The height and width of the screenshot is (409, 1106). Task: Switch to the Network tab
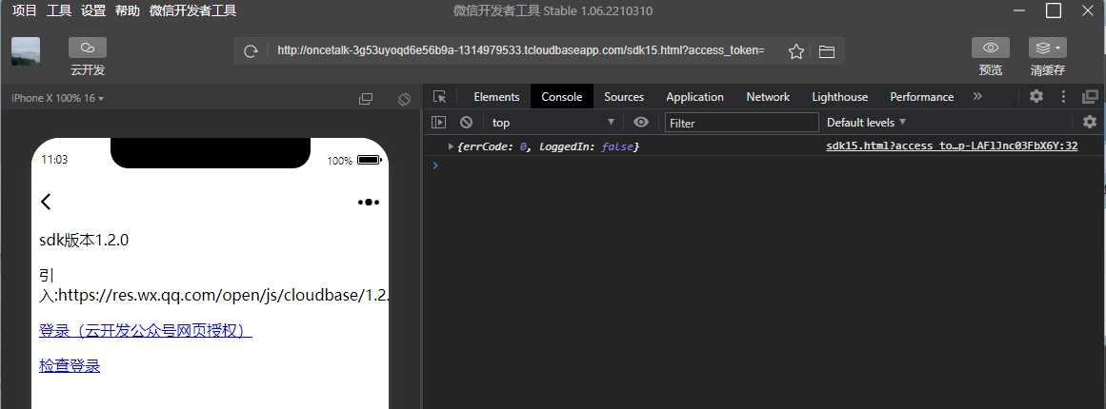(768, 96)
